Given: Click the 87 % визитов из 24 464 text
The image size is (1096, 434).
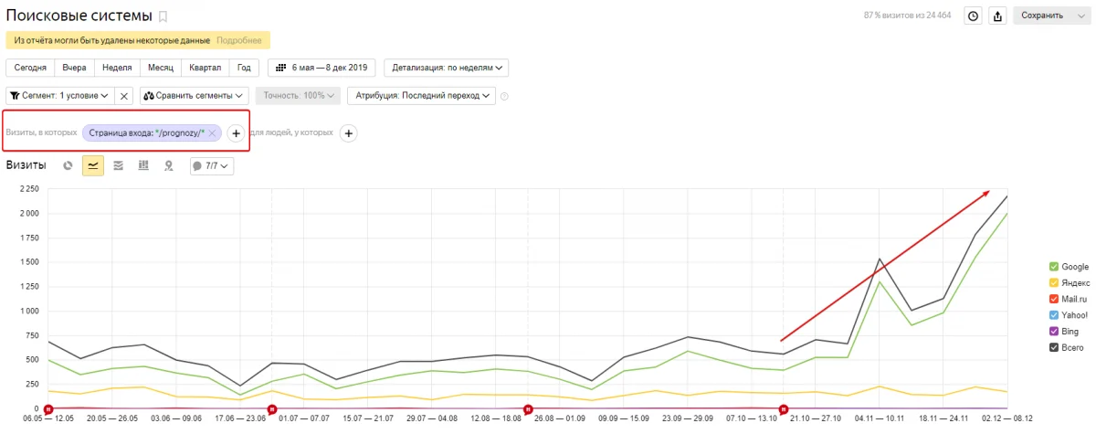Looking at the screenshot, I should point(909,16).
